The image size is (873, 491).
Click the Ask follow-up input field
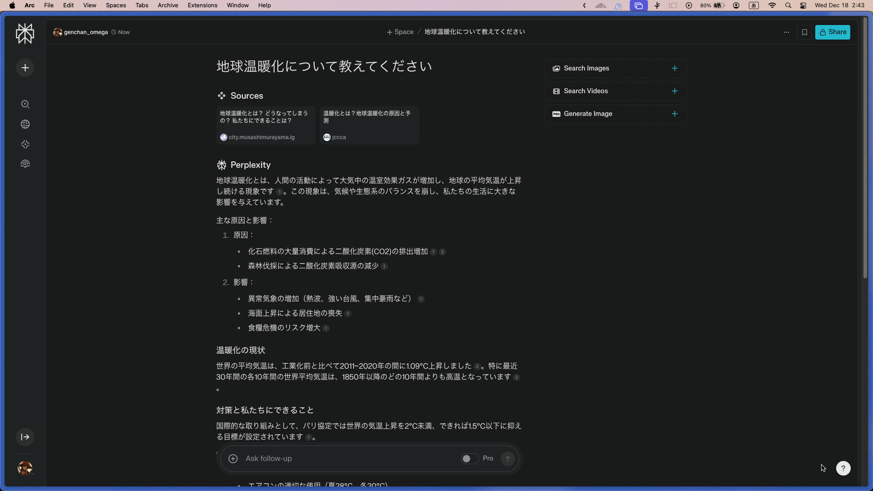pyautogui.click(x=341, y=458)
